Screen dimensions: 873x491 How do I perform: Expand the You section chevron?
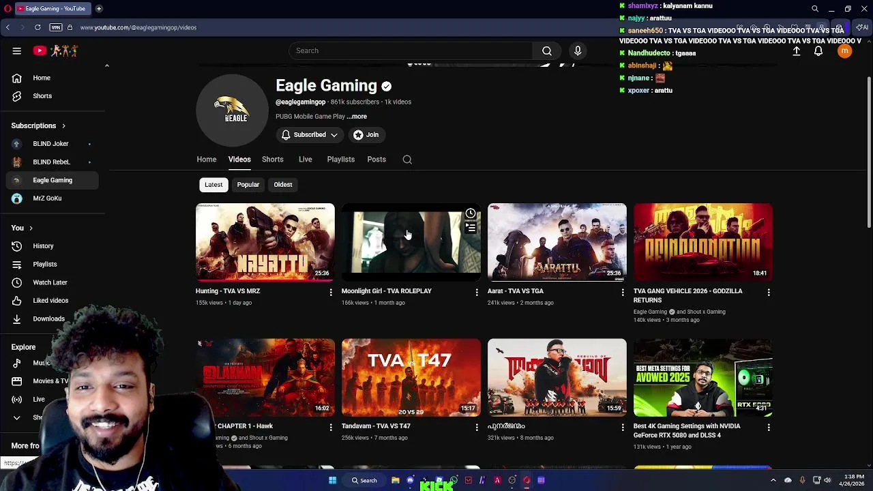(31, 228)
